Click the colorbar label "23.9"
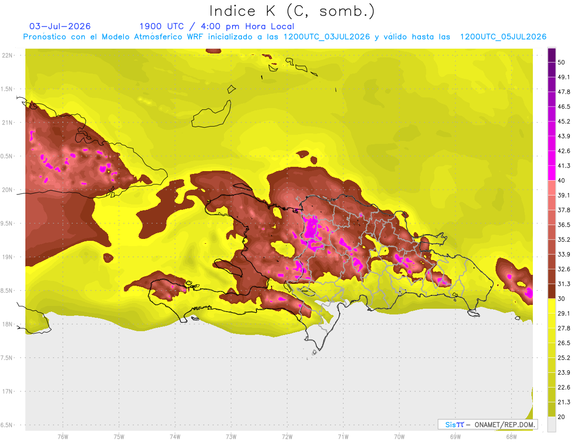 point(564,373)
